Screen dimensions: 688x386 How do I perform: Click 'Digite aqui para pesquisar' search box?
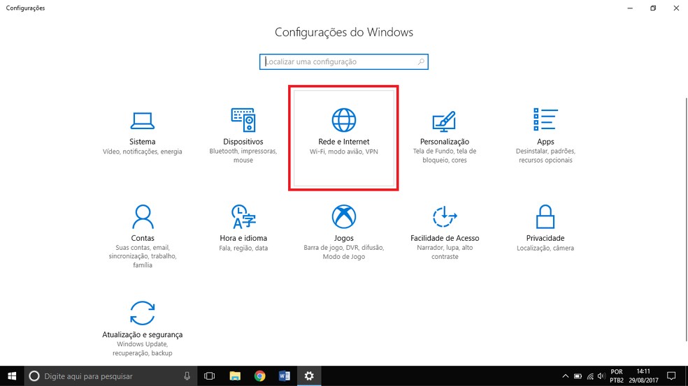click(x=110, y=376)
